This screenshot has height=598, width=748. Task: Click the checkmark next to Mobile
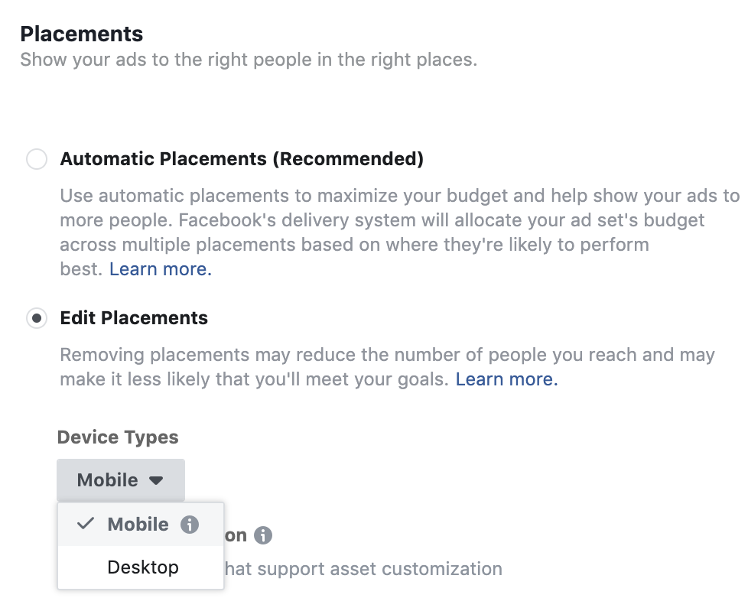86,524
